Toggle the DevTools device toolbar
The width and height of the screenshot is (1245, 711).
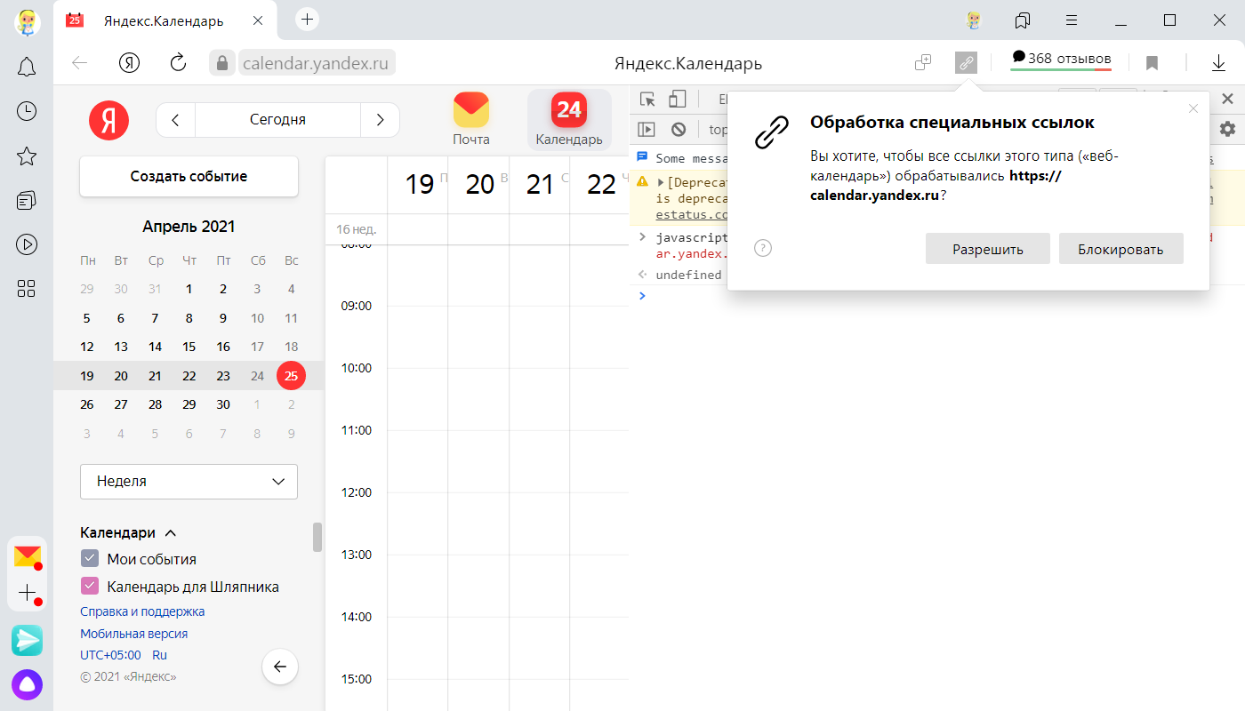tap(678, 100)
